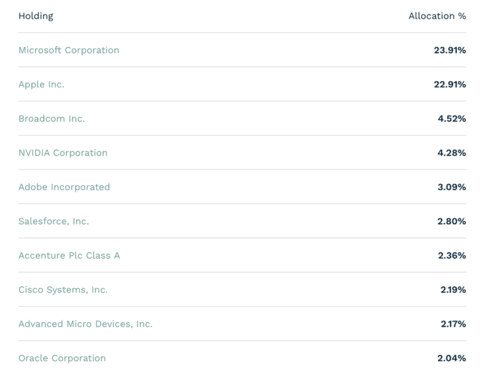Open the NVIDIA Corporation holding link
The height and width of the screenshot is (372, 484).
point(63,153)
